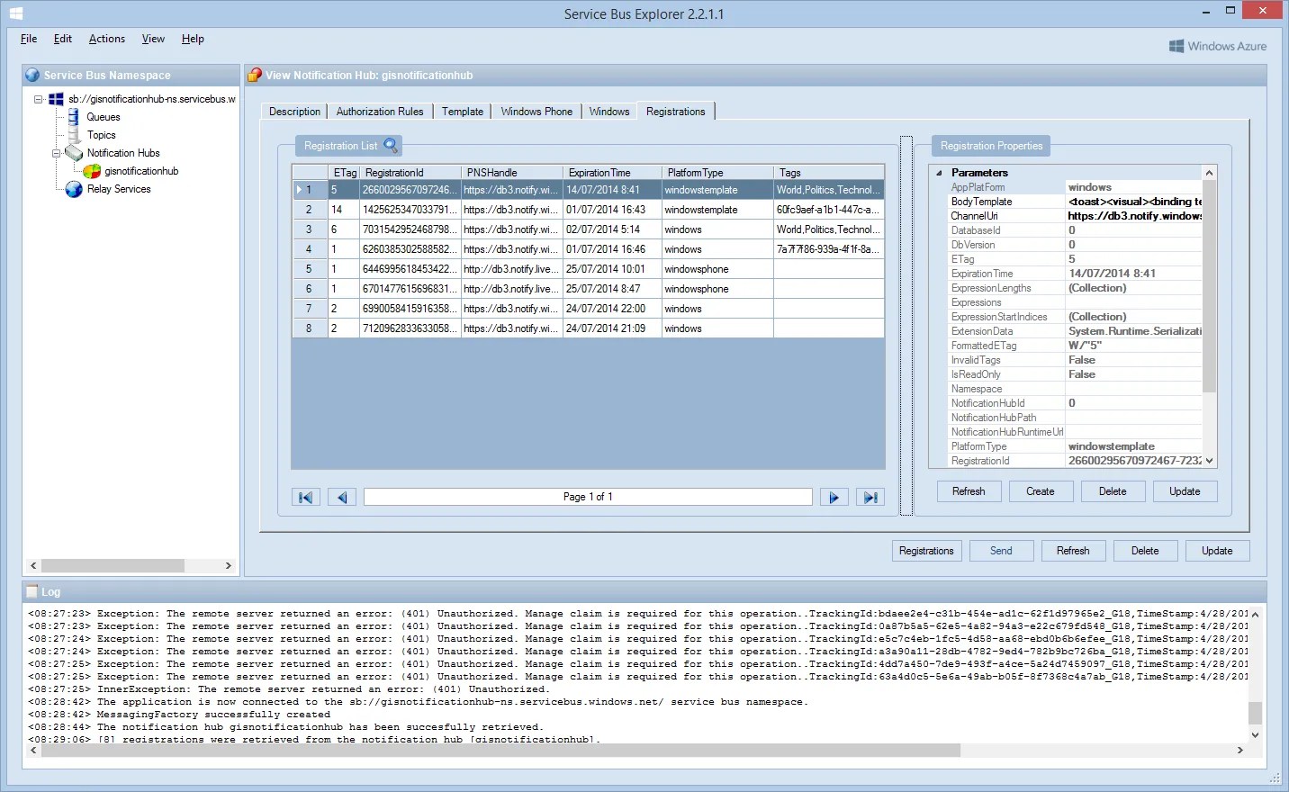Click the Log panel icon
This screenshot has width=1289, height=792.
(x=32, y=591)
